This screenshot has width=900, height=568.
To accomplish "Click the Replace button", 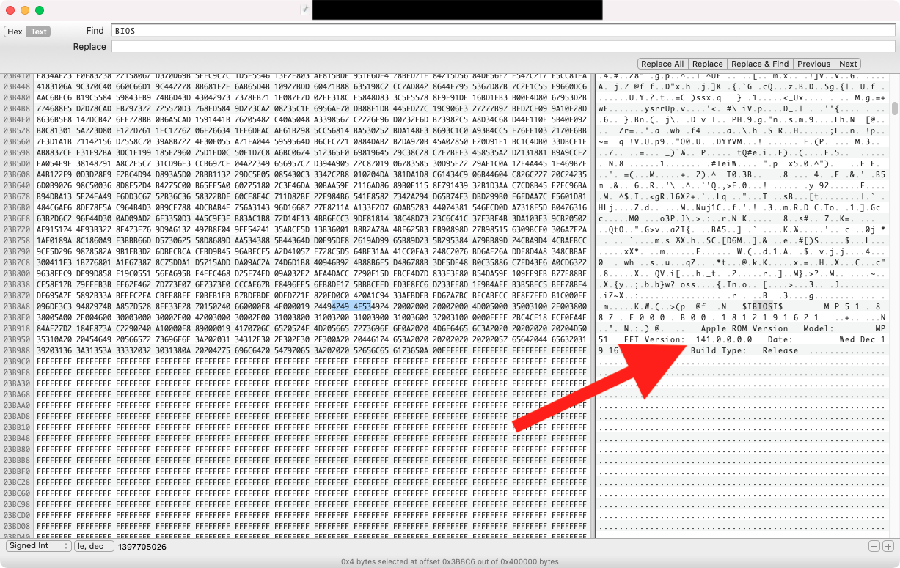I will click(x=707, y=64).
